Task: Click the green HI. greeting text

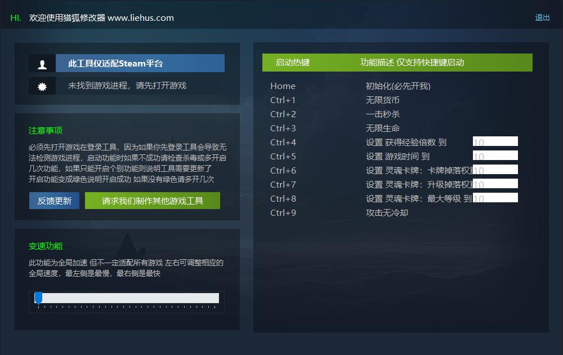Action: (16, 18)
